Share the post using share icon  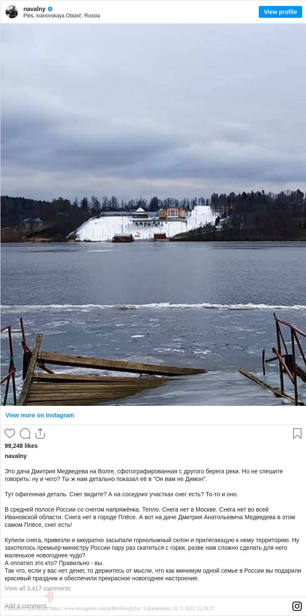(40, 433)
